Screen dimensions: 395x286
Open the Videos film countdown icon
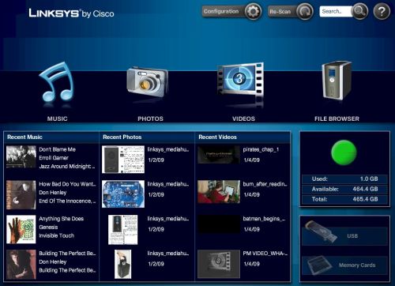pos(240,79)
